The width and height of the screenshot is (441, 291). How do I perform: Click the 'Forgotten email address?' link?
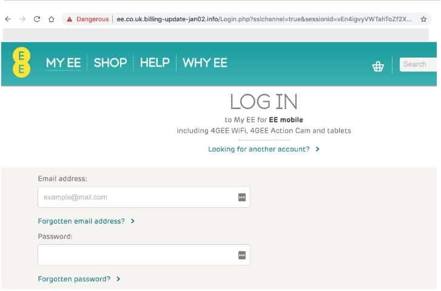(x=81, y=221)
